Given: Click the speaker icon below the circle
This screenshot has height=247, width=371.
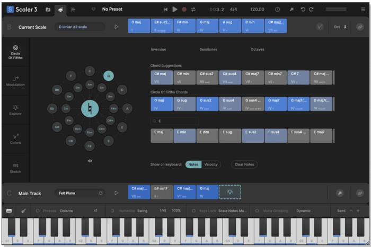Looking at the screenshot, I should 90,161.
